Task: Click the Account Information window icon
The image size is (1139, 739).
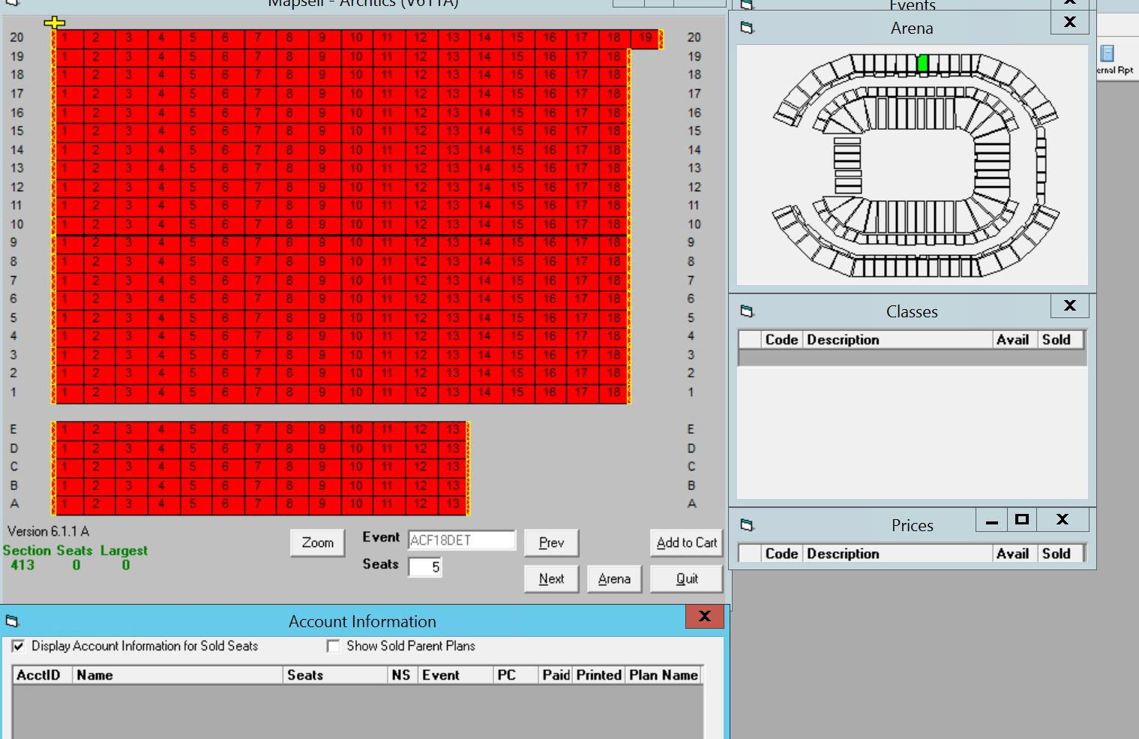Action: pos(11,621)
